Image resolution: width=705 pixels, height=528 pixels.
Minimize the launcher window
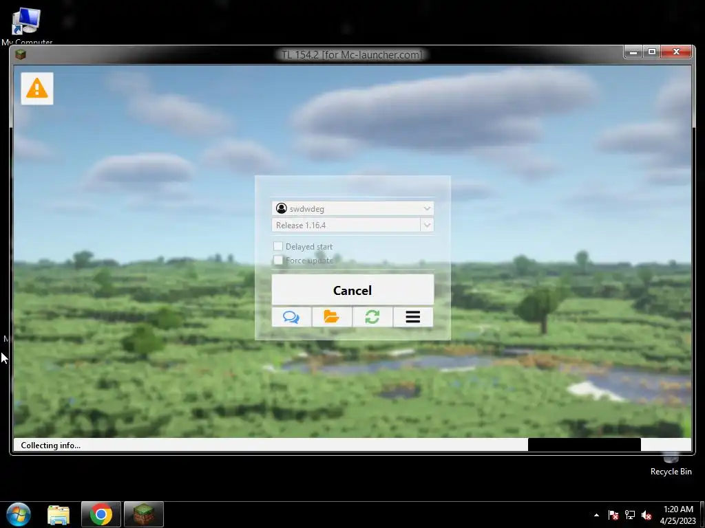[633, 52]
